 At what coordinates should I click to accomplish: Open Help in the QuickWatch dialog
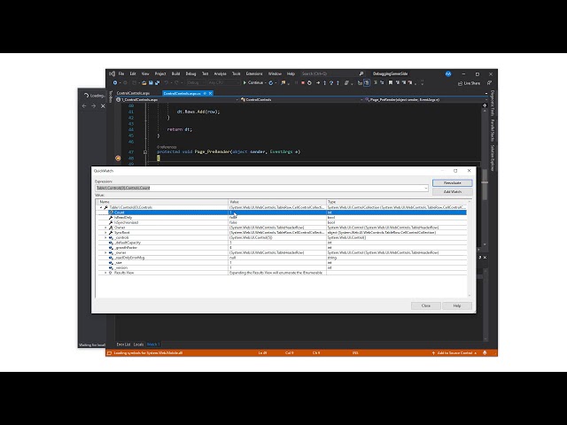[457, 305]
